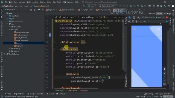This screenshot has width=175, height=98.
Task: Toggle autoconnect magnet icon in preview toolbar
Action: click(136, 21)
